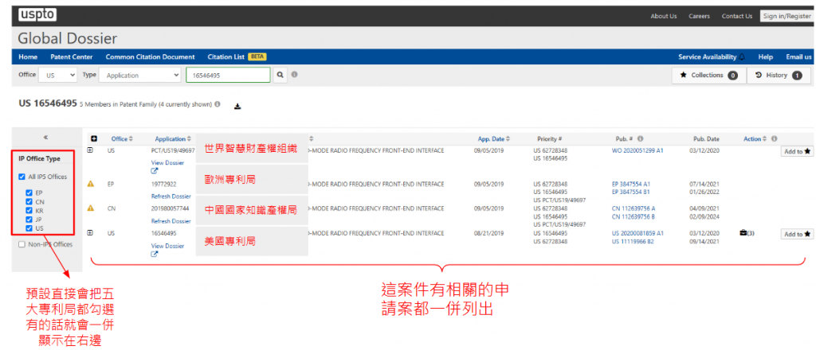Click View Dossier under 16546495
816x350 pixels.
coord(167,246)
